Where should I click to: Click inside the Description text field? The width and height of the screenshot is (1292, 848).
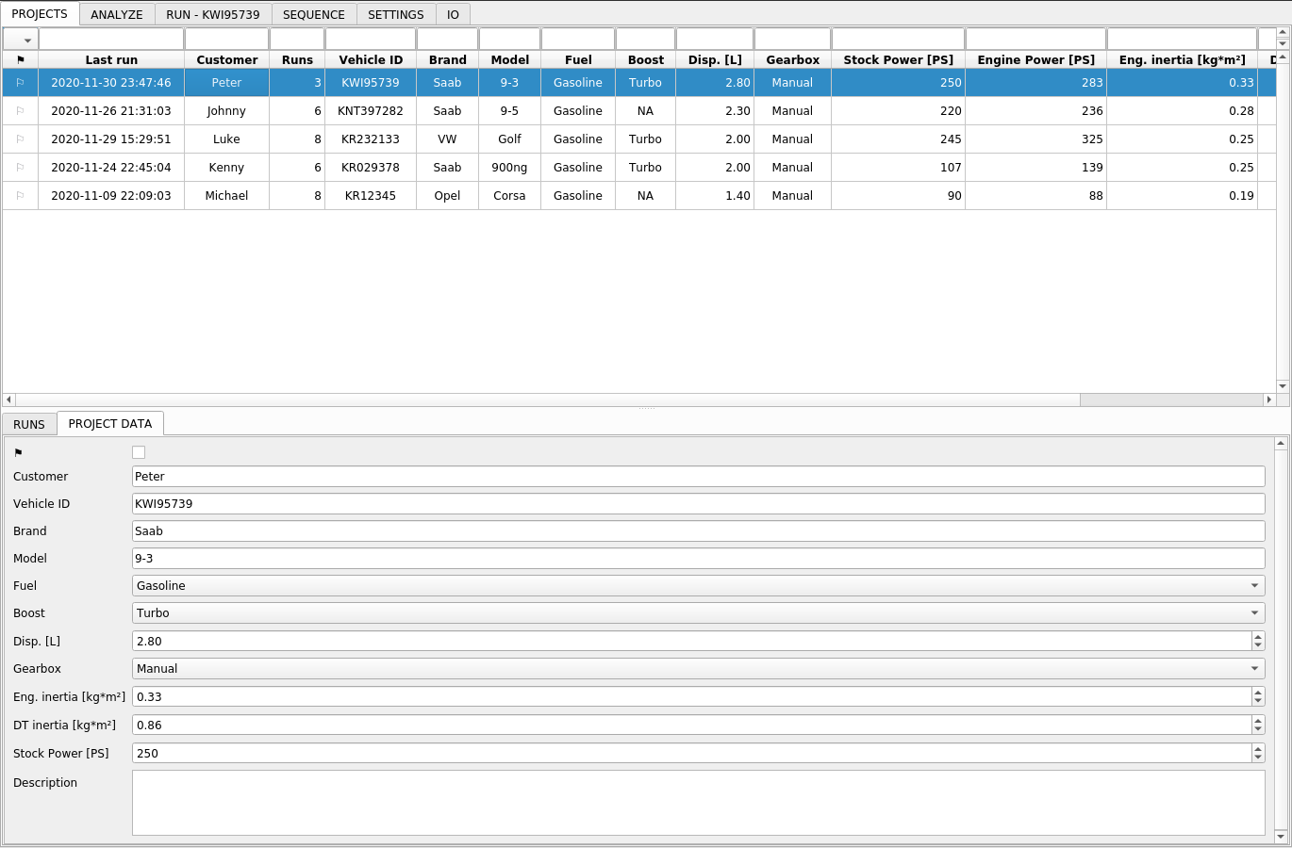point(698,802)
